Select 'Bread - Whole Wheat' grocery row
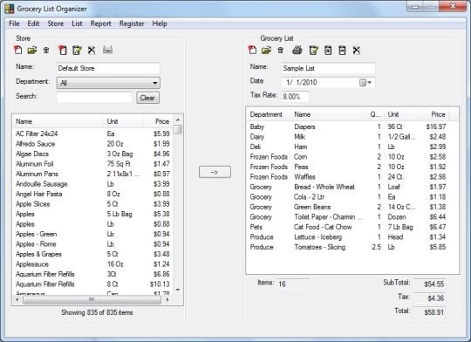 pyautogui.click(x=348, y=187)
